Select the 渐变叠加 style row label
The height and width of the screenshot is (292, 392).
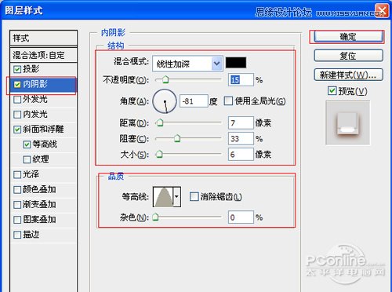(39, 204)
